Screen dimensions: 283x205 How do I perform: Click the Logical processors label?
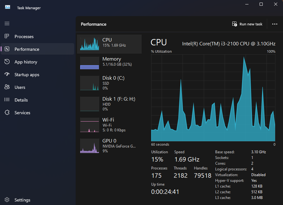pyautogui.click(x=231, y=169)
